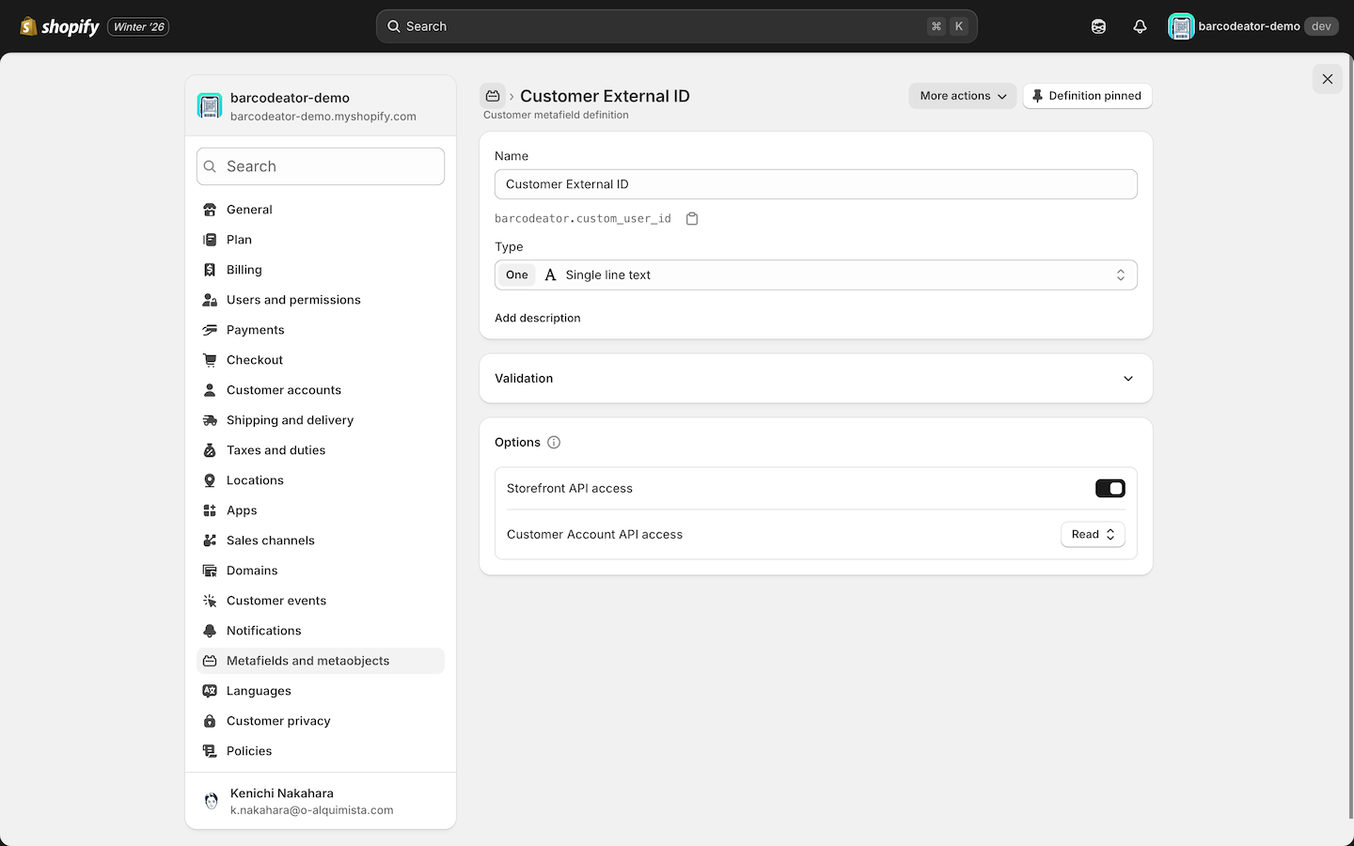
Task: Expand the Validation section
Action: tap(1127, 378)
